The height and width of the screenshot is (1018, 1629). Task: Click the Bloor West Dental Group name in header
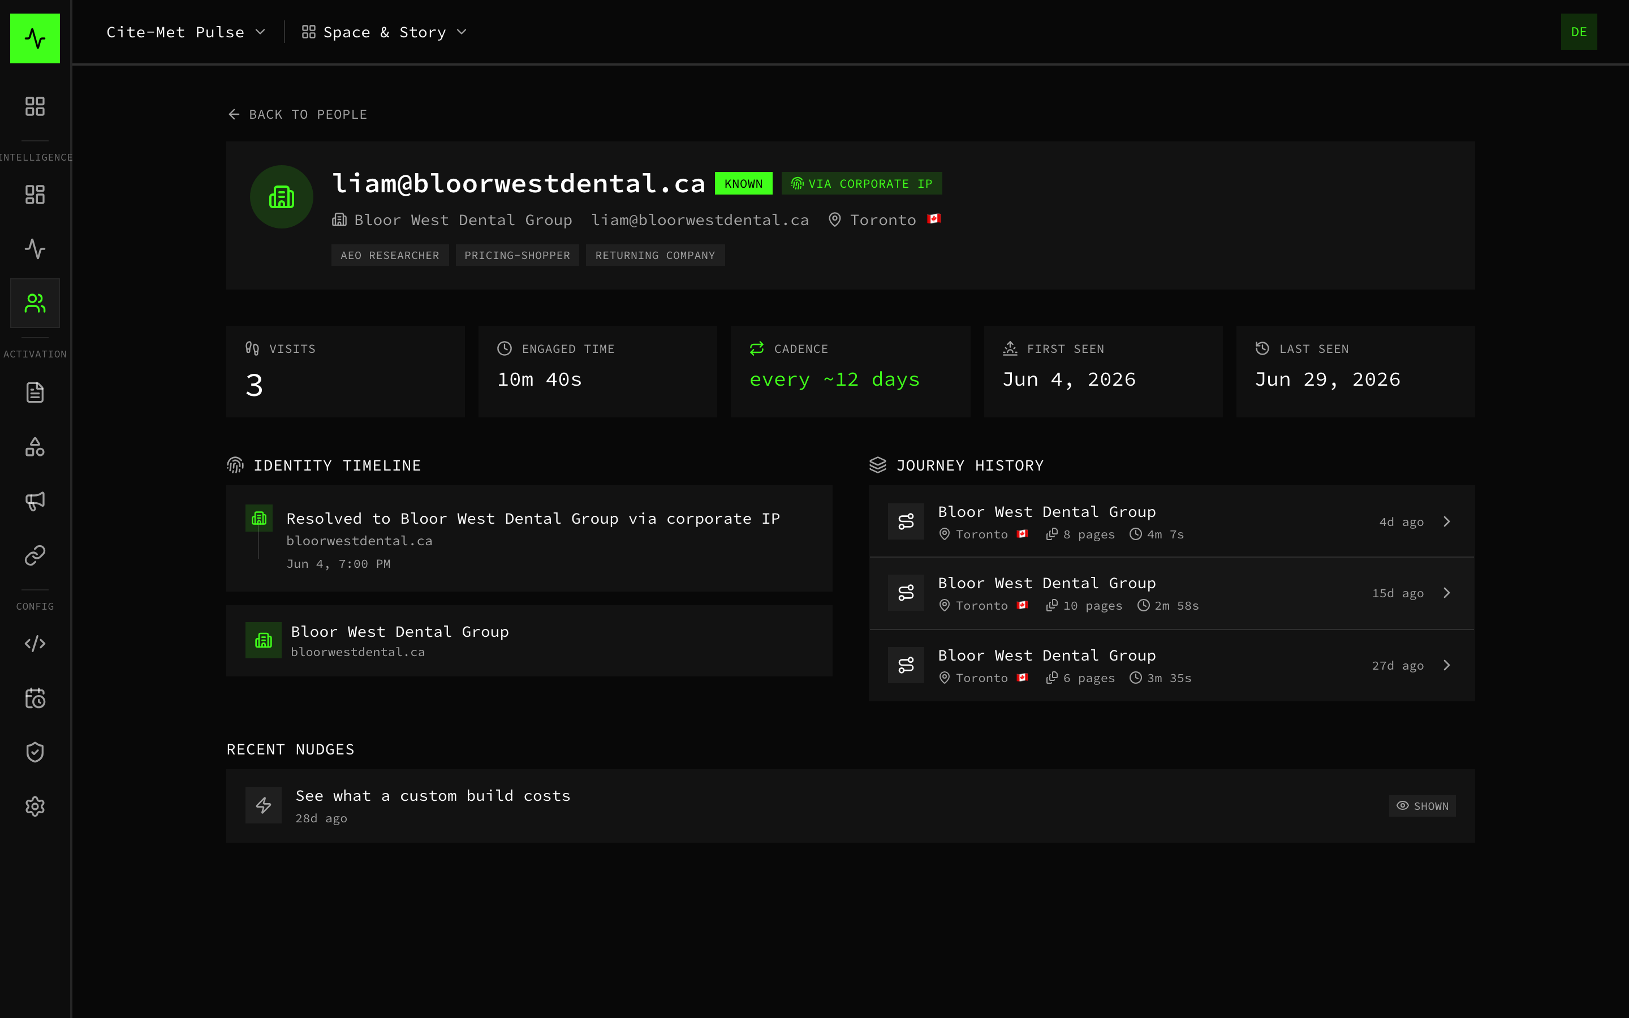[x=463, y=220]
